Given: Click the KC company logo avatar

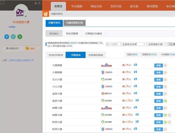Looking at the screenshot, I should point(20,13).
